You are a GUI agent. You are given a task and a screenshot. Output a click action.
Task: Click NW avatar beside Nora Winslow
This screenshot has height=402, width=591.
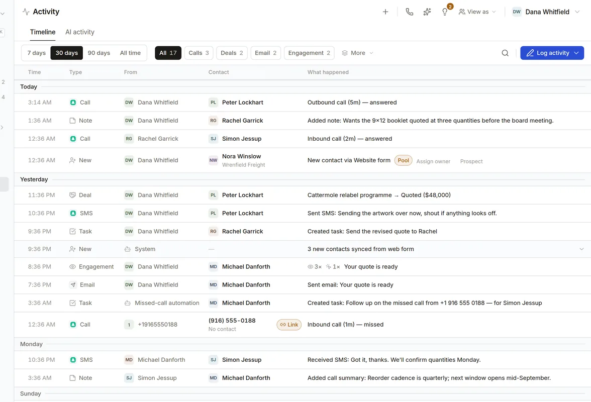(213, 160)
